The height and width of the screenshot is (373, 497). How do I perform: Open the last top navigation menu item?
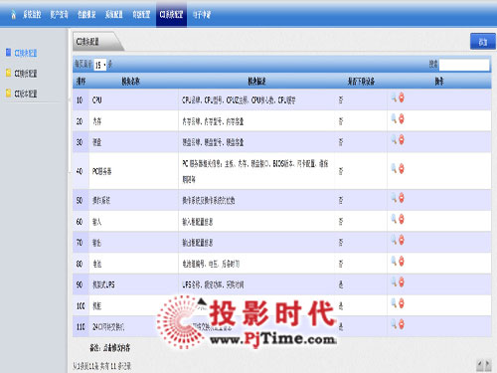click(202, 14)
